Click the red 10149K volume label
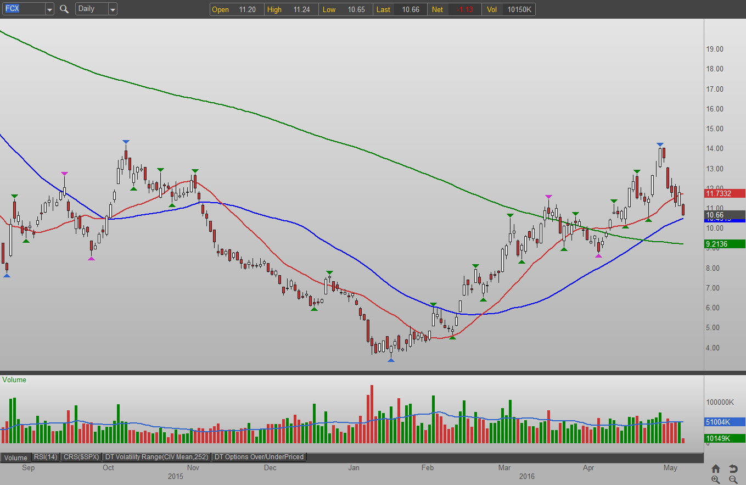This screenshot has height=485, width=746. click(725, 438)
